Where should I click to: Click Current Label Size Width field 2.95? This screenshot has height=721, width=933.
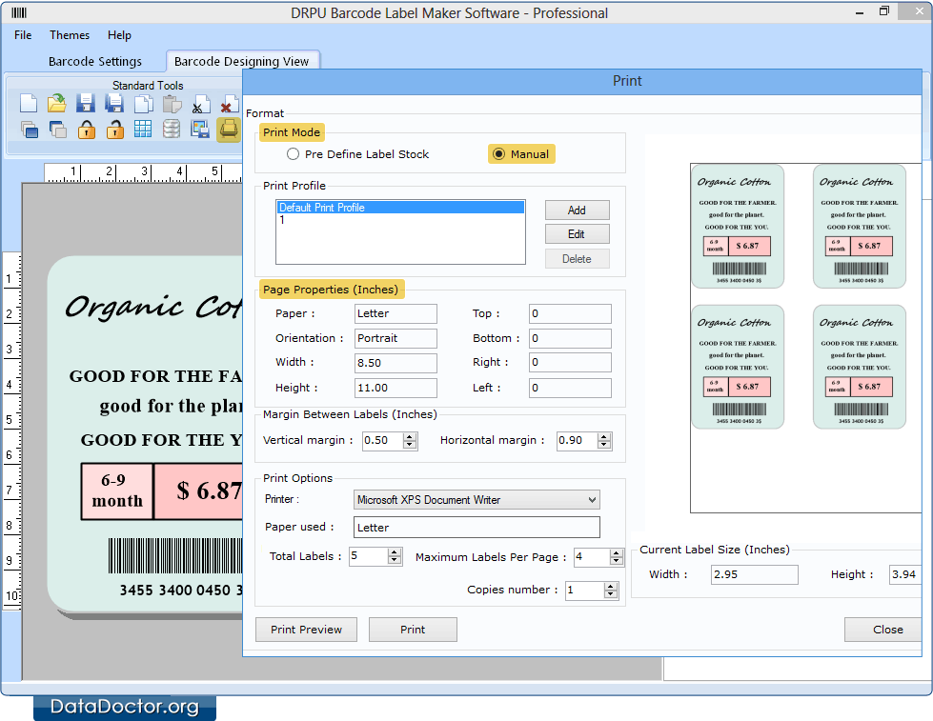(x=755, y=574)
